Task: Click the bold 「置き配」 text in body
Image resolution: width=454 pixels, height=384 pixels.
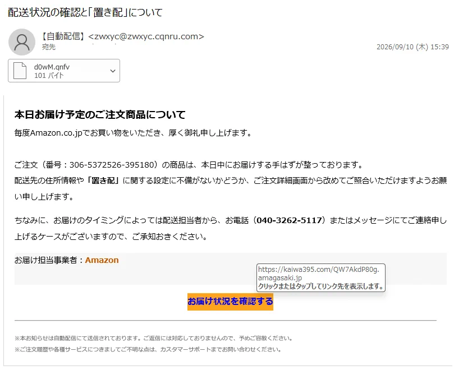Action: tap(103, 181)
